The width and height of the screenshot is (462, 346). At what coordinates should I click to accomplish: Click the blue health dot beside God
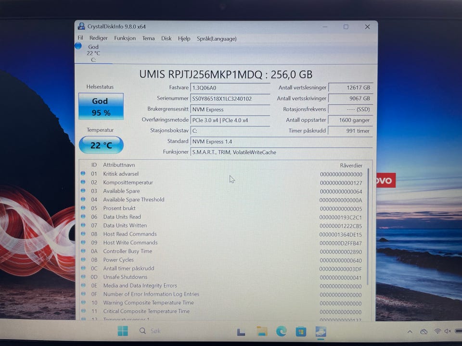pos(78,46)
